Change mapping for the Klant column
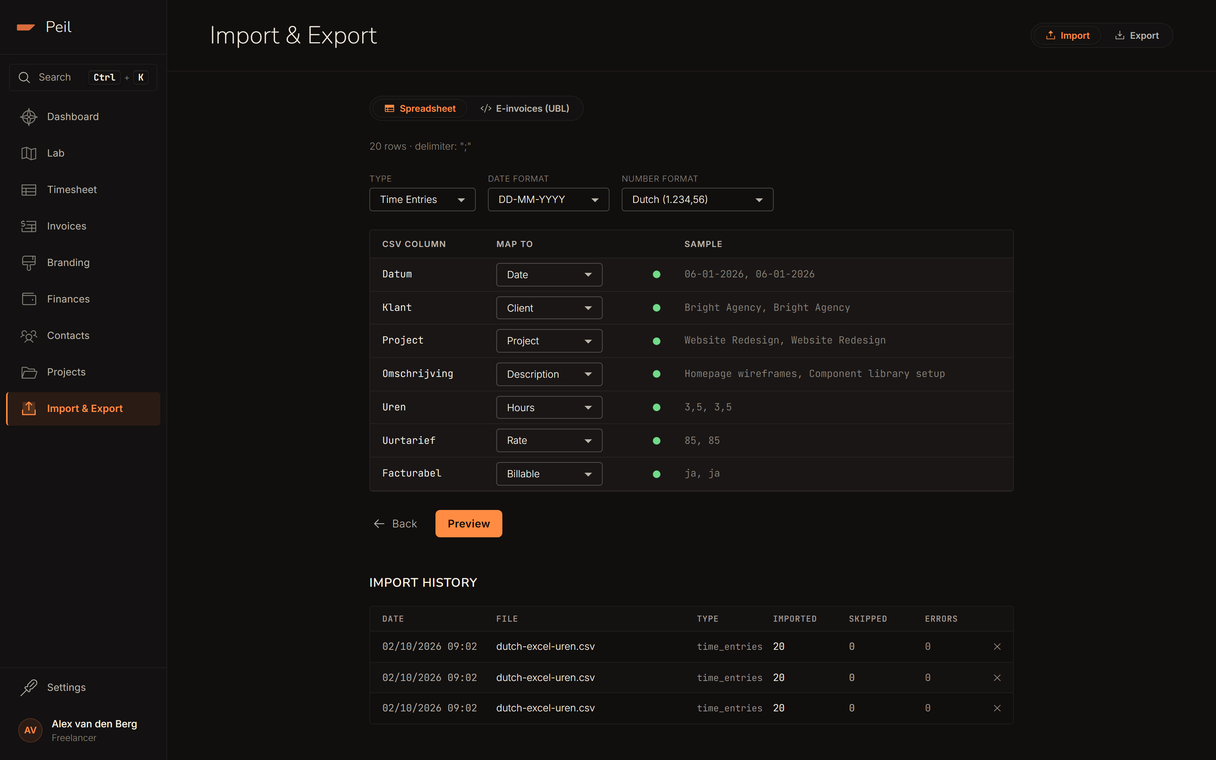The image size is (1216, 760). [x=549, y=308]
